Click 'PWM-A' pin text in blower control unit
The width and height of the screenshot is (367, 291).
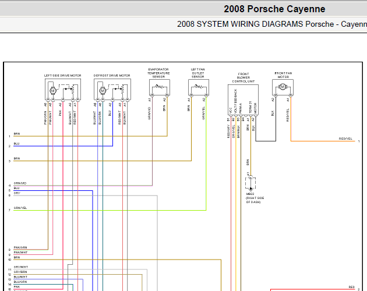click(241, 108)
